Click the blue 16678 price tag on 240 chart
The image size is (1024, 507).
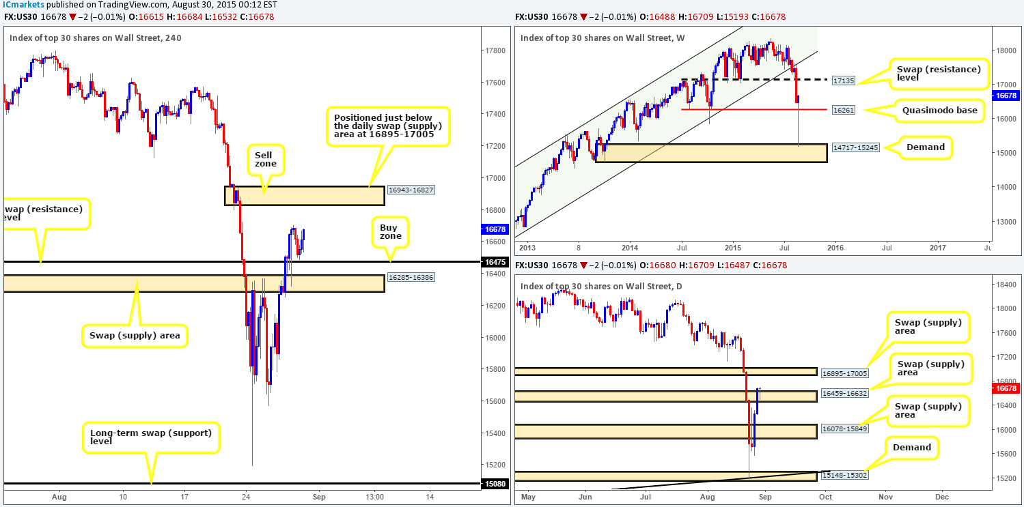pyautogui.click(x=495, y=230)
